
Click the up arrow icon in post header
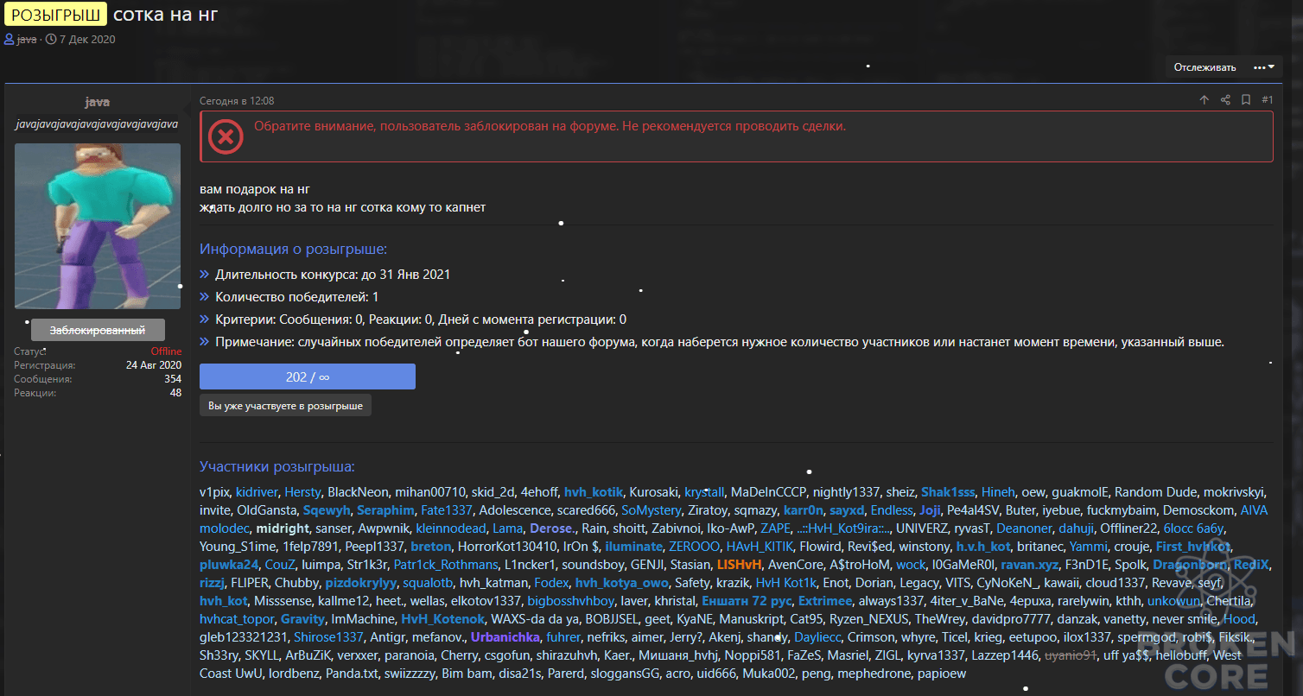click(x=1204, y=100)
